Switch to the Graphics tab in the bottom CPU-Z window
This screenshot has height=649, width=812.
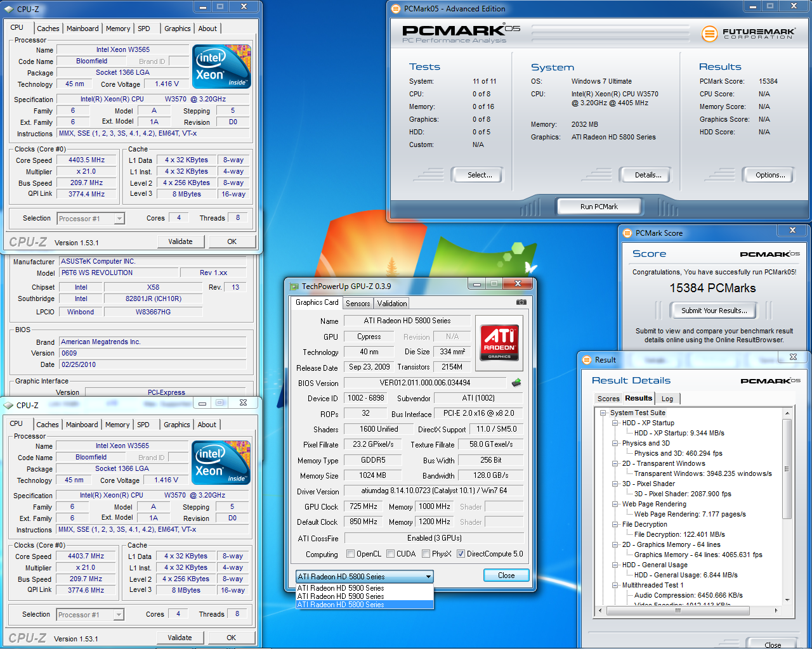(x=177, y=425)
